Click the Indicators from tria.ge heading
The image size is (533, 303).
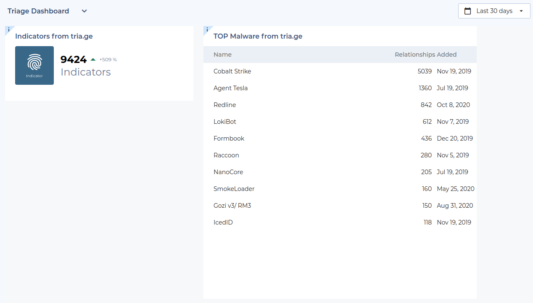(x=54, y=36)
